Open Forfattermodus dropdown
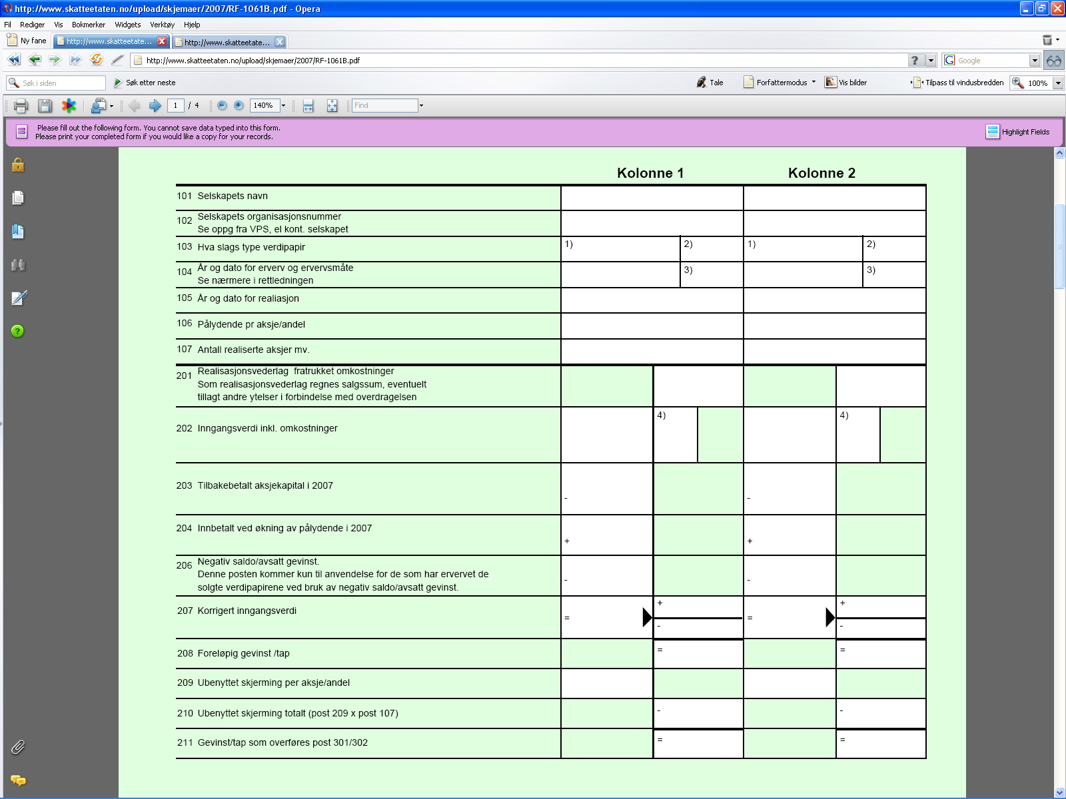The image size is (1066, 799). tap(779, 83)
